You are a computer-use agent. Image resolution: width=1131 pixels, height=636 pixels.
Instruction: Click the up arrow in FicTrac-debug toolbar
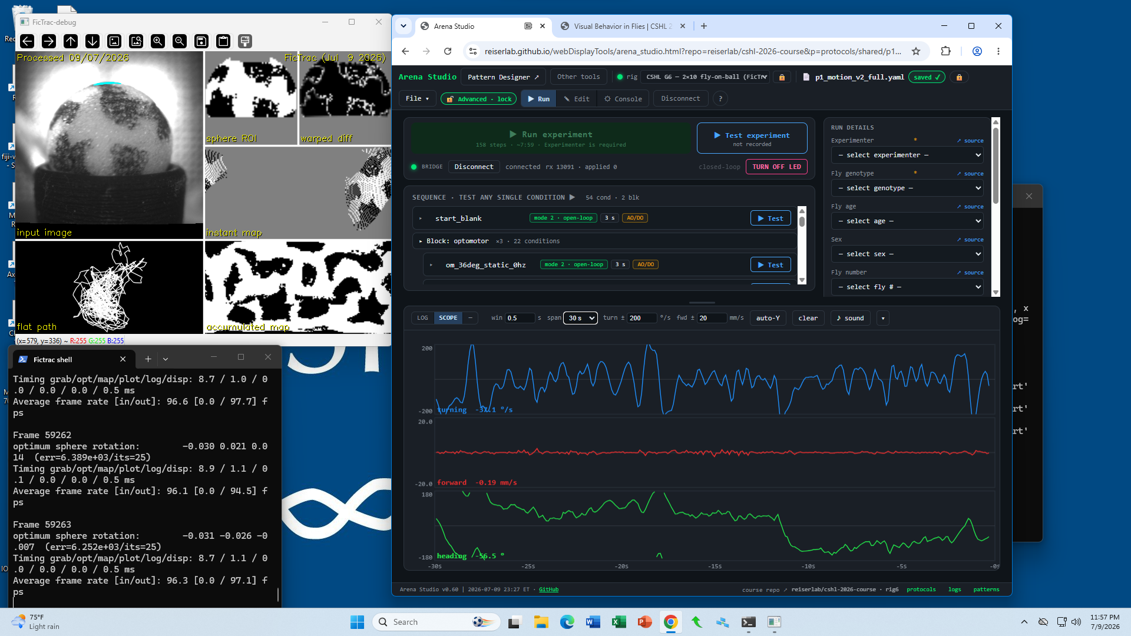coord(71,41)
